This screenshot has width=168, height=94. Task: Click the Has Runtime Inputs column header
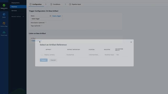point(119,50)
